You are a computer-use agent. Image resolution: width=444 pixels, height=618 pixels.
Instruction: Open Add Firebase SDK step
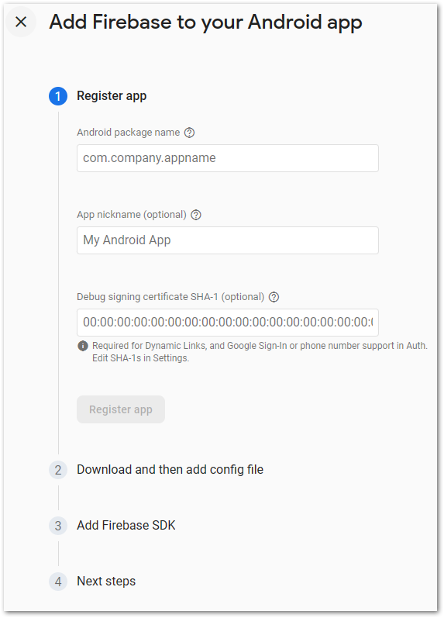(126, 526)
